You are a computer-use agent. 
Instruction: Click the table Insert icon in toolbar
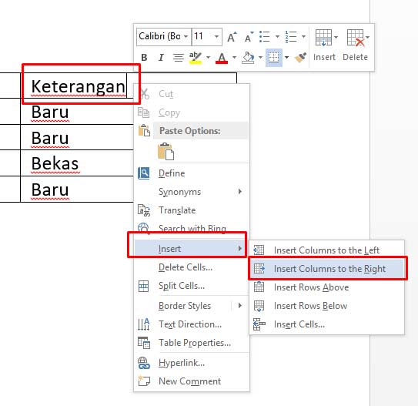[323, 38]
